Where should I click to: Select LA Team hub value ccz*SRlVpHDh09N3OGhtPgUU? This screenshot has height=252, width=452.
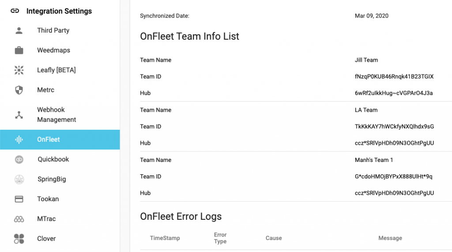(x=394, y=143)
